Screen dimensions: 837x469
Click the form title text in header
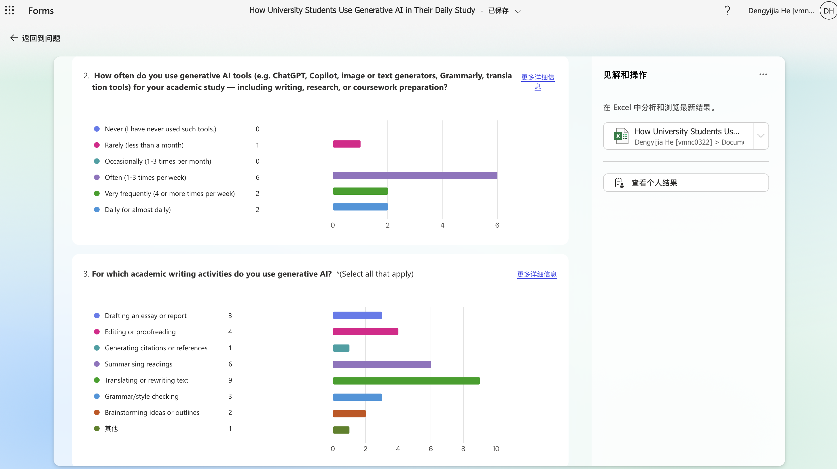(362, 10)
